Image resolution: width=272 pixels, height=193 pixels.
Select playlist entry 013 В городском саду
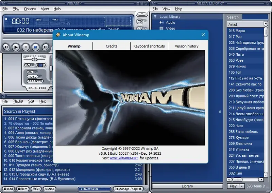click(x=73, y=174)
